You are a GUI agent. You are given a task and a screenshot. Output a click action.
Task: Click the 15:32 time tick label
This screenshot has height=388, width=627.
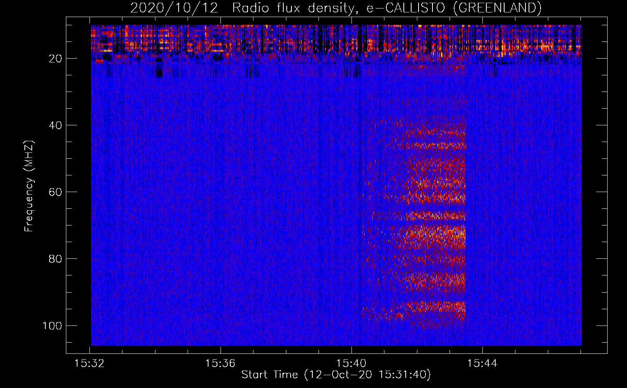pyautogui.click(x=90, y=364)
